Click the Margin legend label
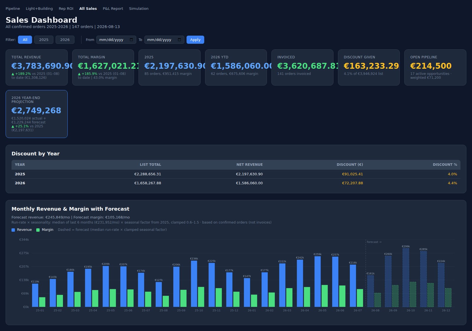The width and height of the screenshot is (472, 331). 47,230
